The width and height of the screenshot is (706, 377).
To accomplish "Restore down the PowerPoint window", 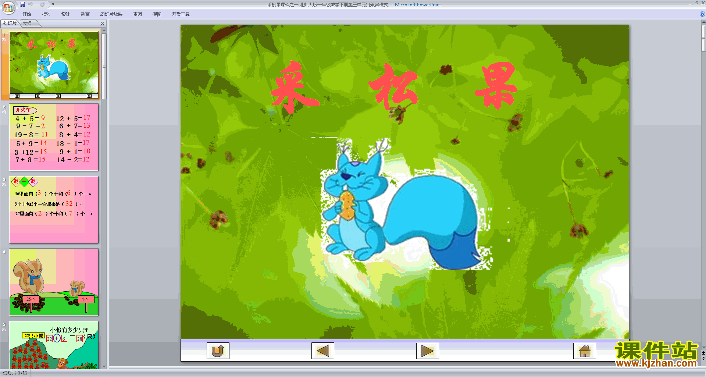I will (x=696, y=3).
